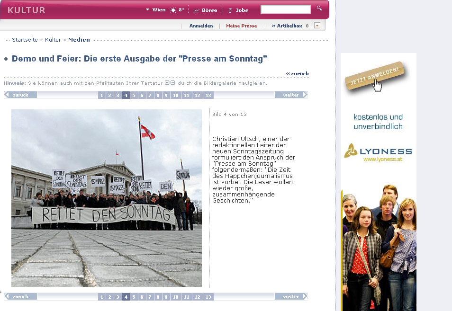
Task: Go to image 7 in the pager below the photo
Action: click(x=150, y=297)
